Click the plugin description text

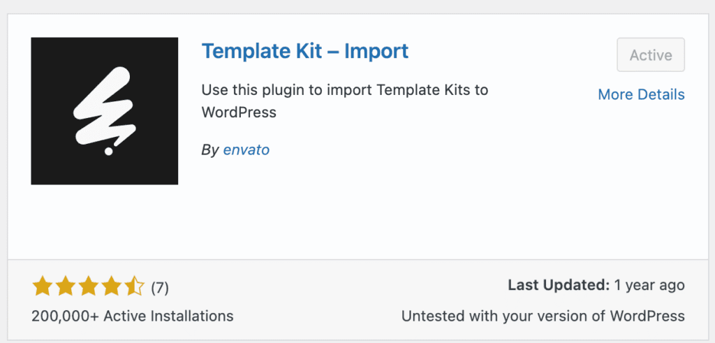click(x=345, y=101)
